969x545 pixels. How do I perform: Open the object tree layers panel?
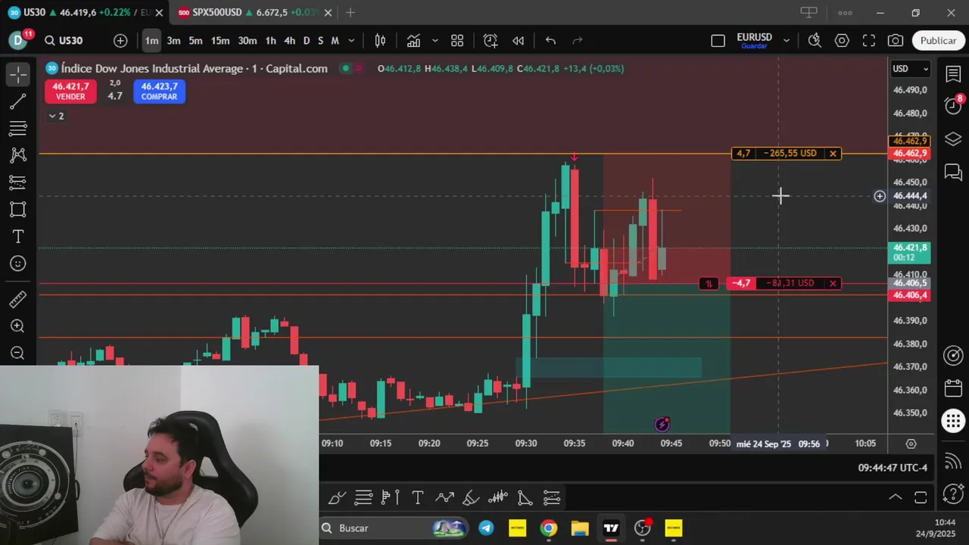(953, 139)
